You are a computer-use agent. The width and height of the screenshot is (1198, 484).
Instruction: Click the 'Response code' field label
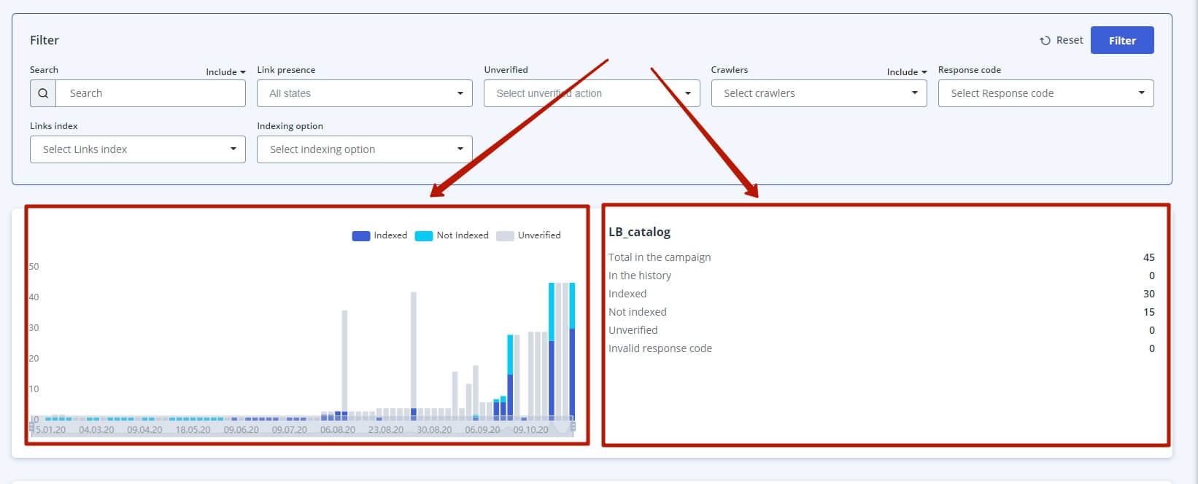click(x=970, y=70)
